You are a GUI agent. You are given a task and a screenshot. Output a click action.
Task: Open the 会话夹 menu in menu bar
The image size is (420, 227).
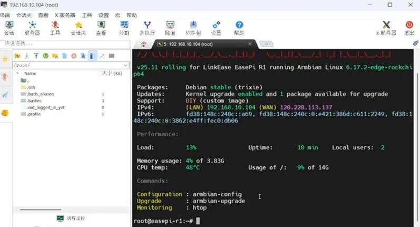pos(23,15)
